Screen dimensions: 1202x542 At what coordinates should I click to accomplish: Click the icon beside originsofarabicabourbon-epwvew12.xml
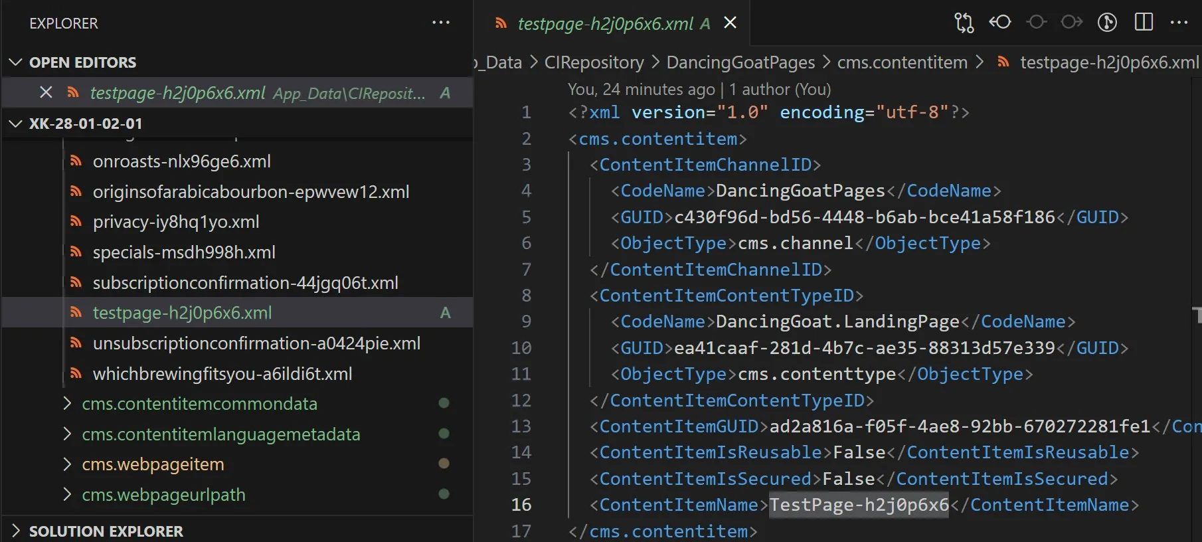point(76,191)
